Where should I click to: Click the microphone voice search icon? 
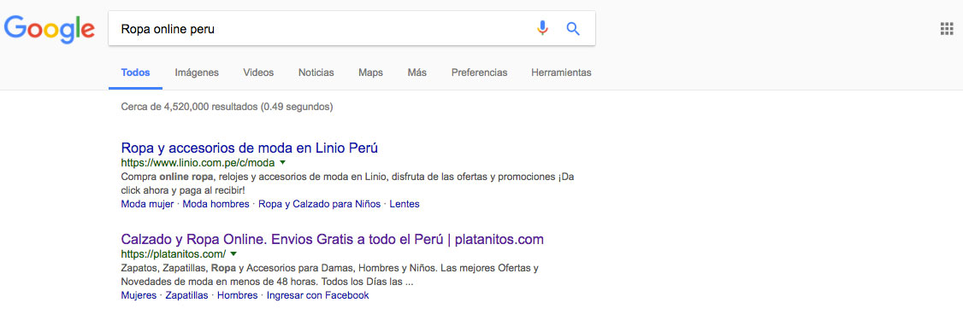coord(542,28)
